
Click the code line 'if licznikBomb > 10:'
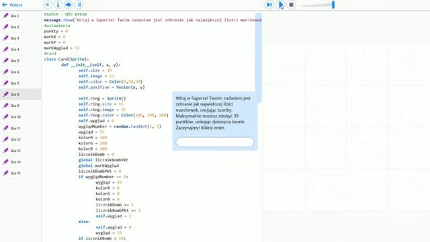pos(102,239)
